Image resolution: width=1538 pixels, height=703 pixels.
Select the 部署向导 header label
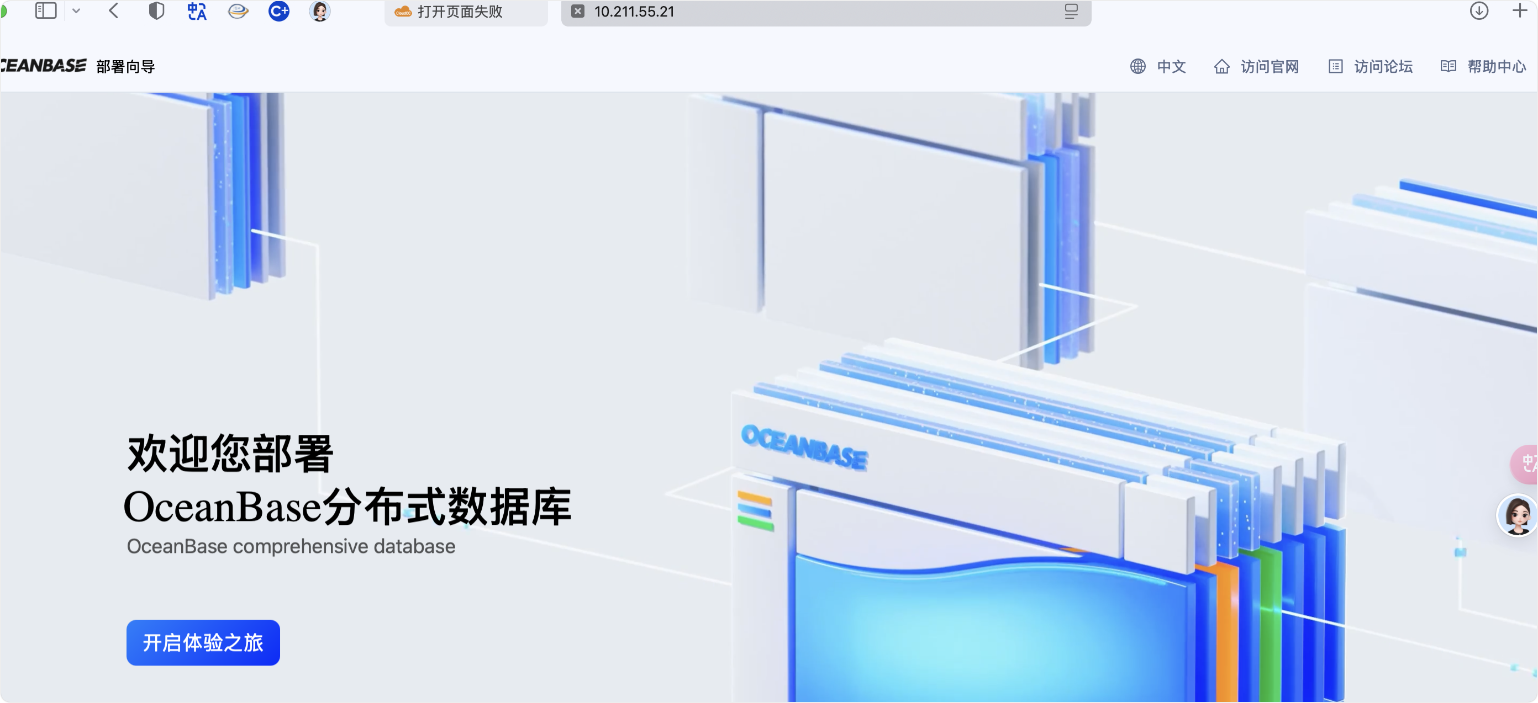tap(125, 66)
